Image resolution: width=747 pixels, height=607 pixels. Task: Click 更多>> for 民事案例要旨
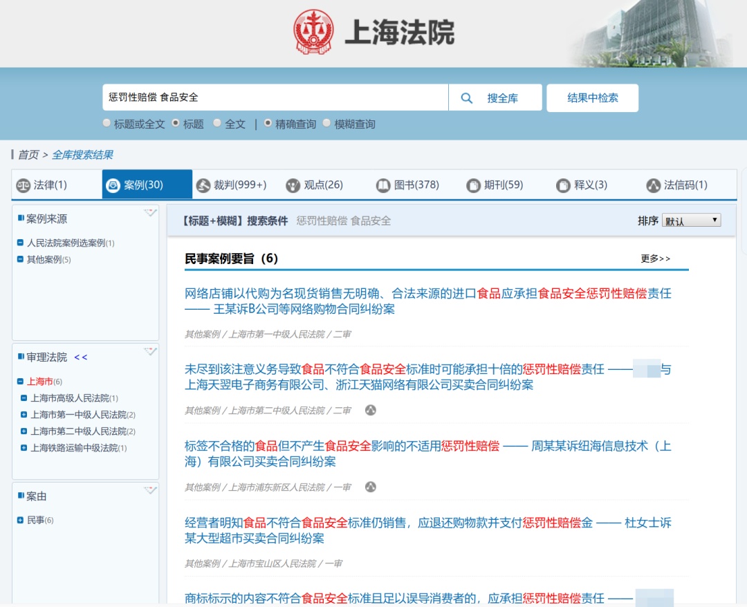(656, 259)
